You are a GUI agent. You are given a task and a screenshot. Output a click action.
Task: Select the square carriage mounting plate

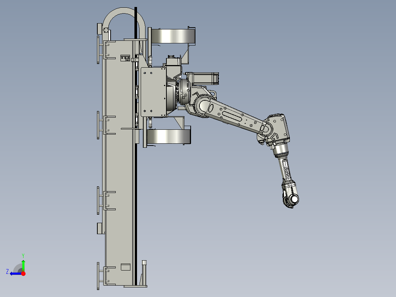[153, 92]
